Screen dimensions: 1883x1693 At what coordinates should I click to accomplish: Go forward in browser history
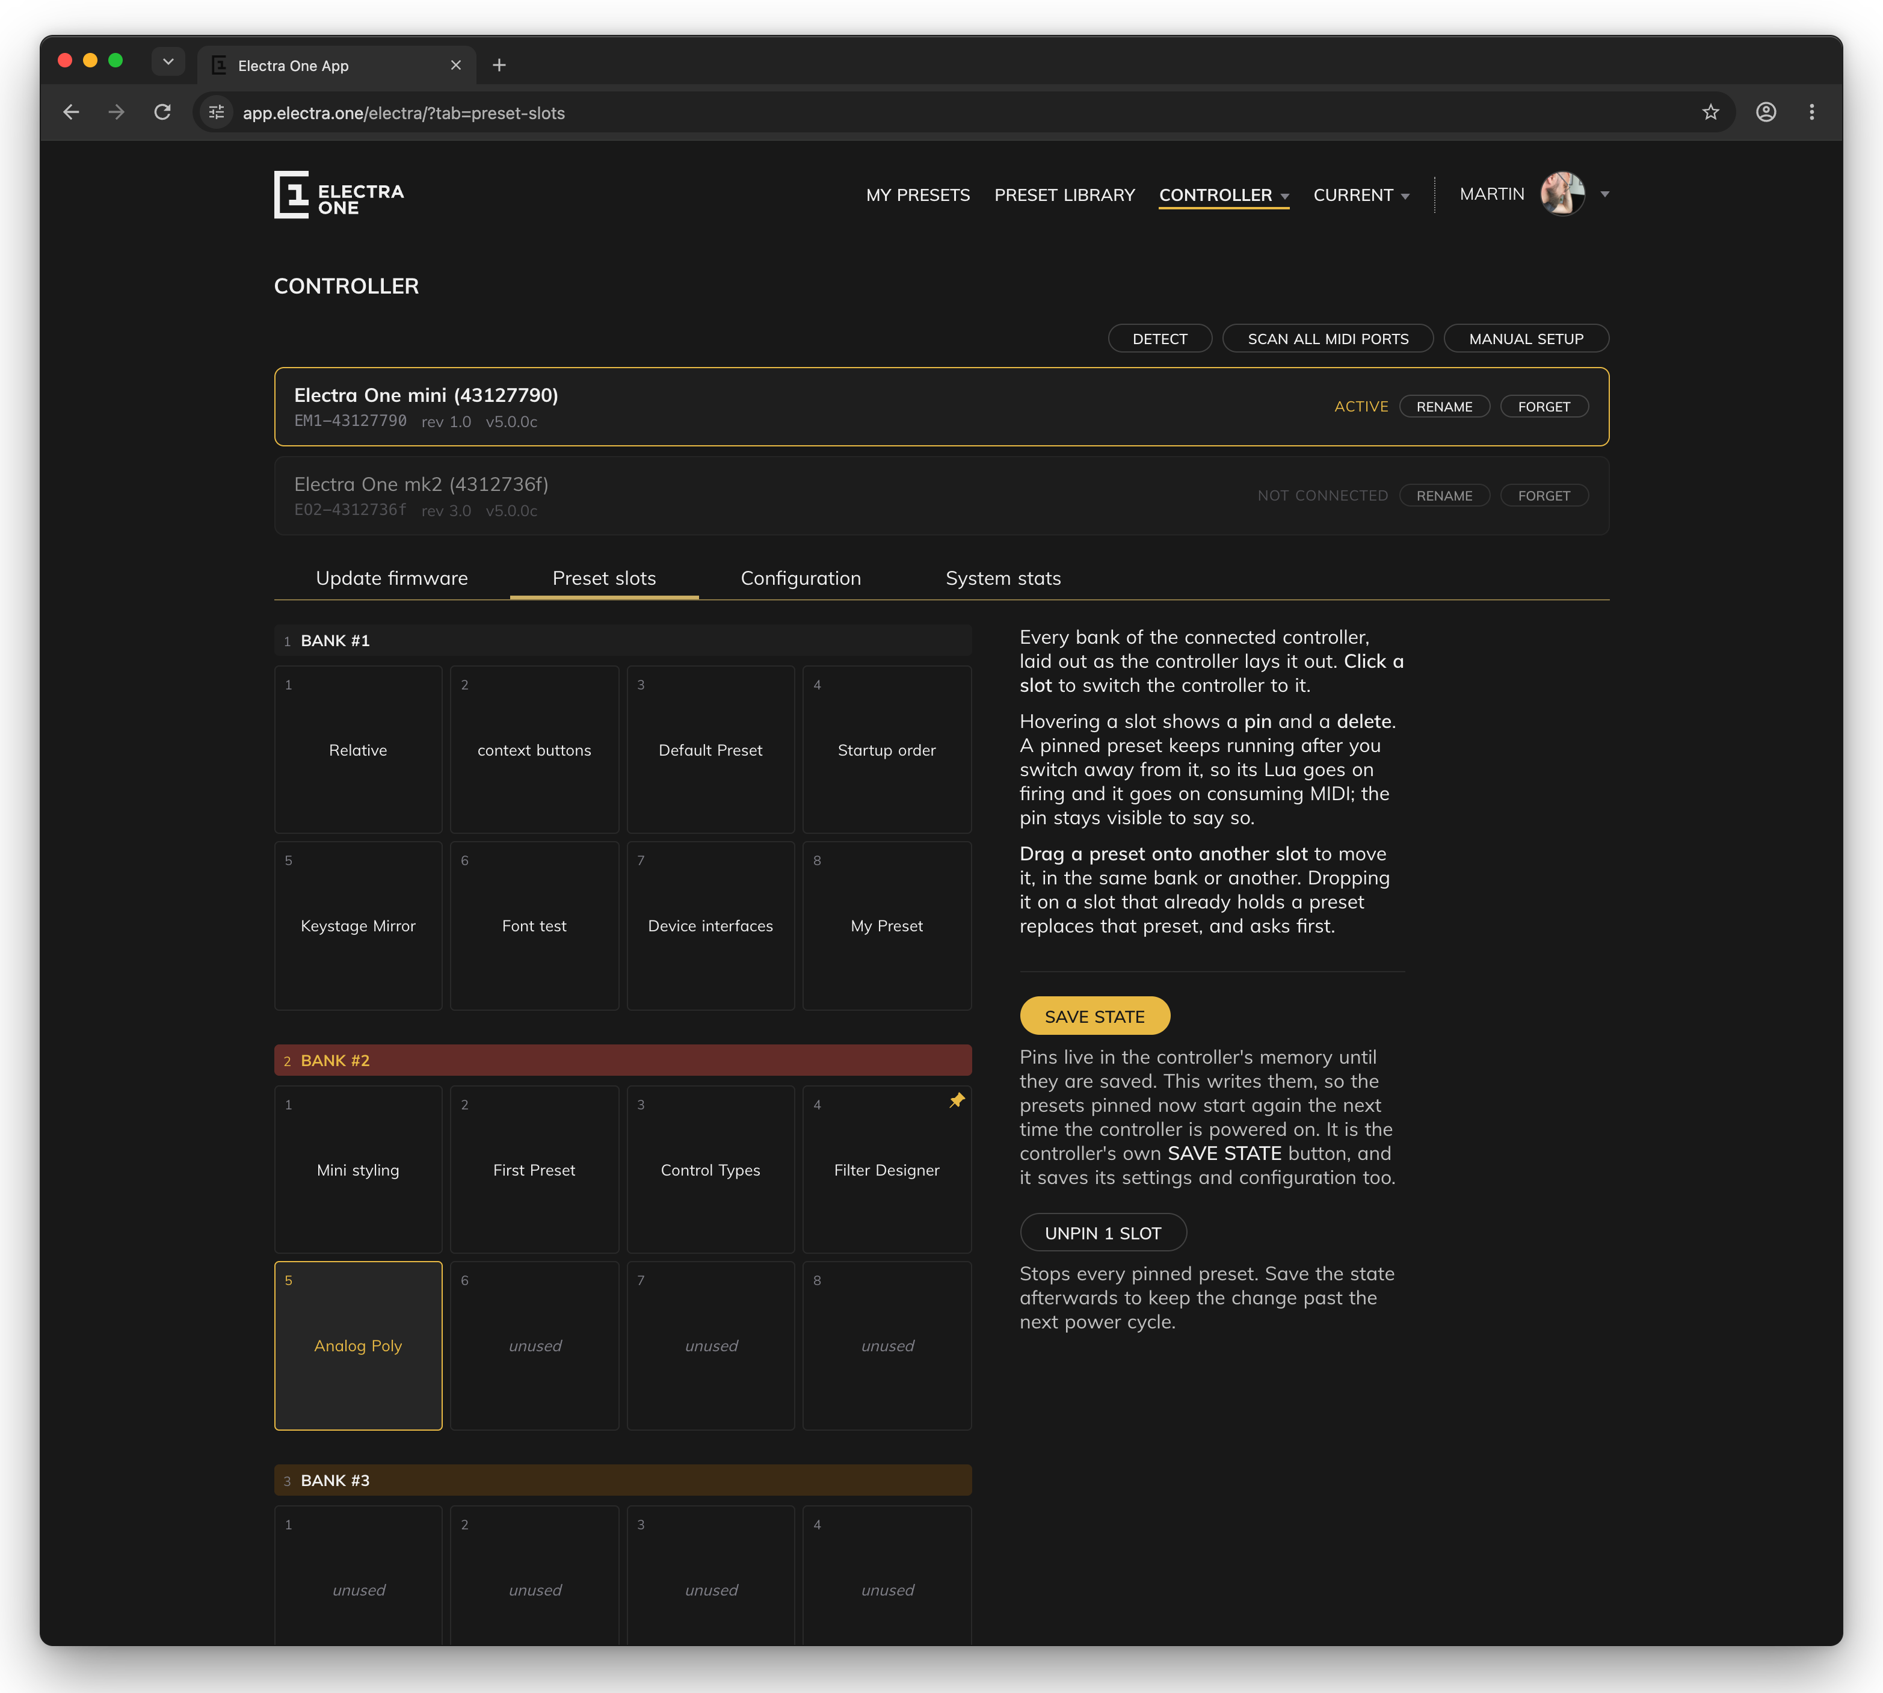[116, 113]
